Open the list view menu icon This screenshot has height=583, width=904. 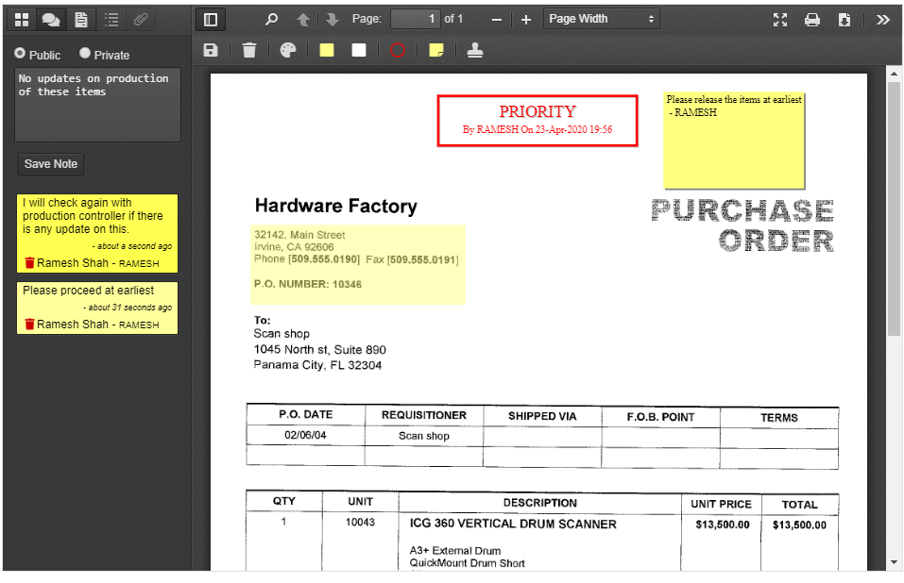[111, 19]
